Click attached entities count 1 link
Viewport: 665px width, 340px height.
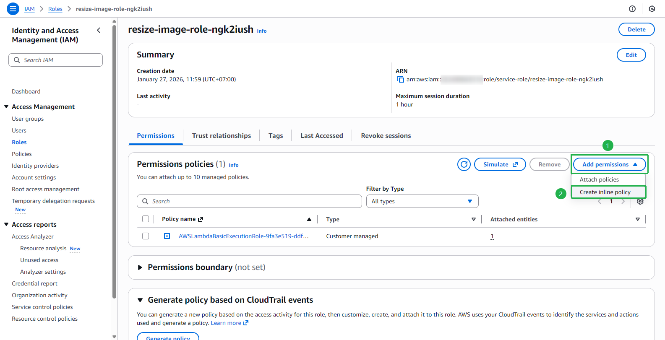coord(492,236)
